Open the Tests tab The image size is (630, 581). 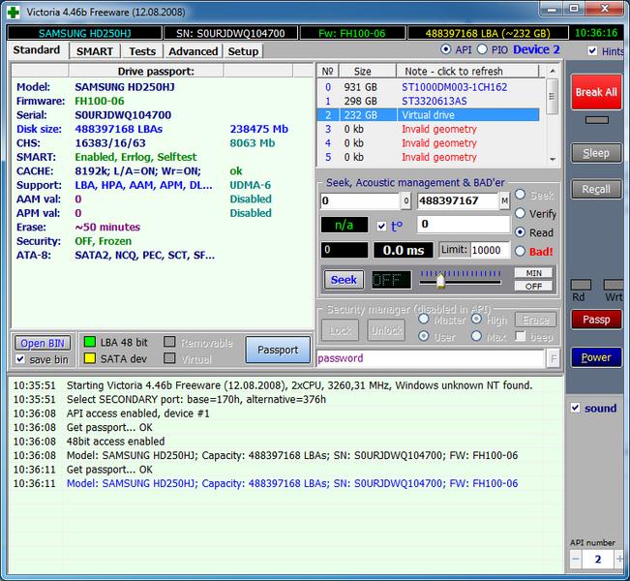coord(142,51)
